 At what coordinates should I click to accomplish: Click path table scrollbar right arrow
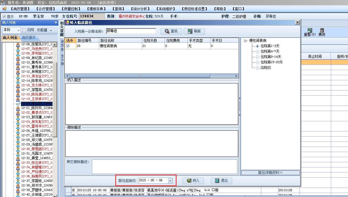(236, 76)
